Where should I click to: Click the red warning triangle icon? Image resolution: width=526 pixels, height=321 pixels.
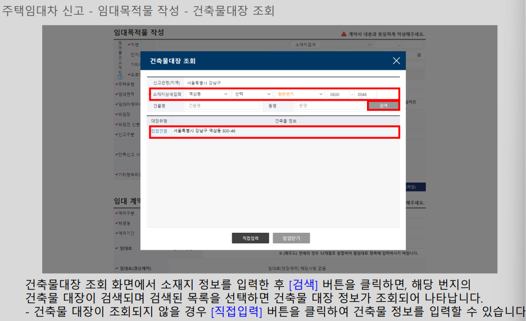[x=343, y=34]
